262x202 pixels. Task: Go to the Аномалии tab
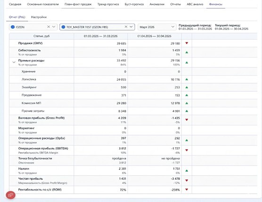157,4
